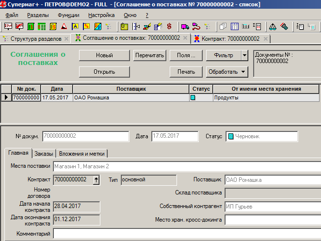
Task: Open the ? help menu
Action: click(147, 15)
